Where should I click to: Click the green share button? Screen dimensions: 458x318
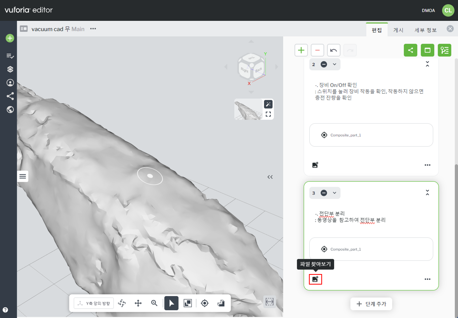(x=410, y=50)
